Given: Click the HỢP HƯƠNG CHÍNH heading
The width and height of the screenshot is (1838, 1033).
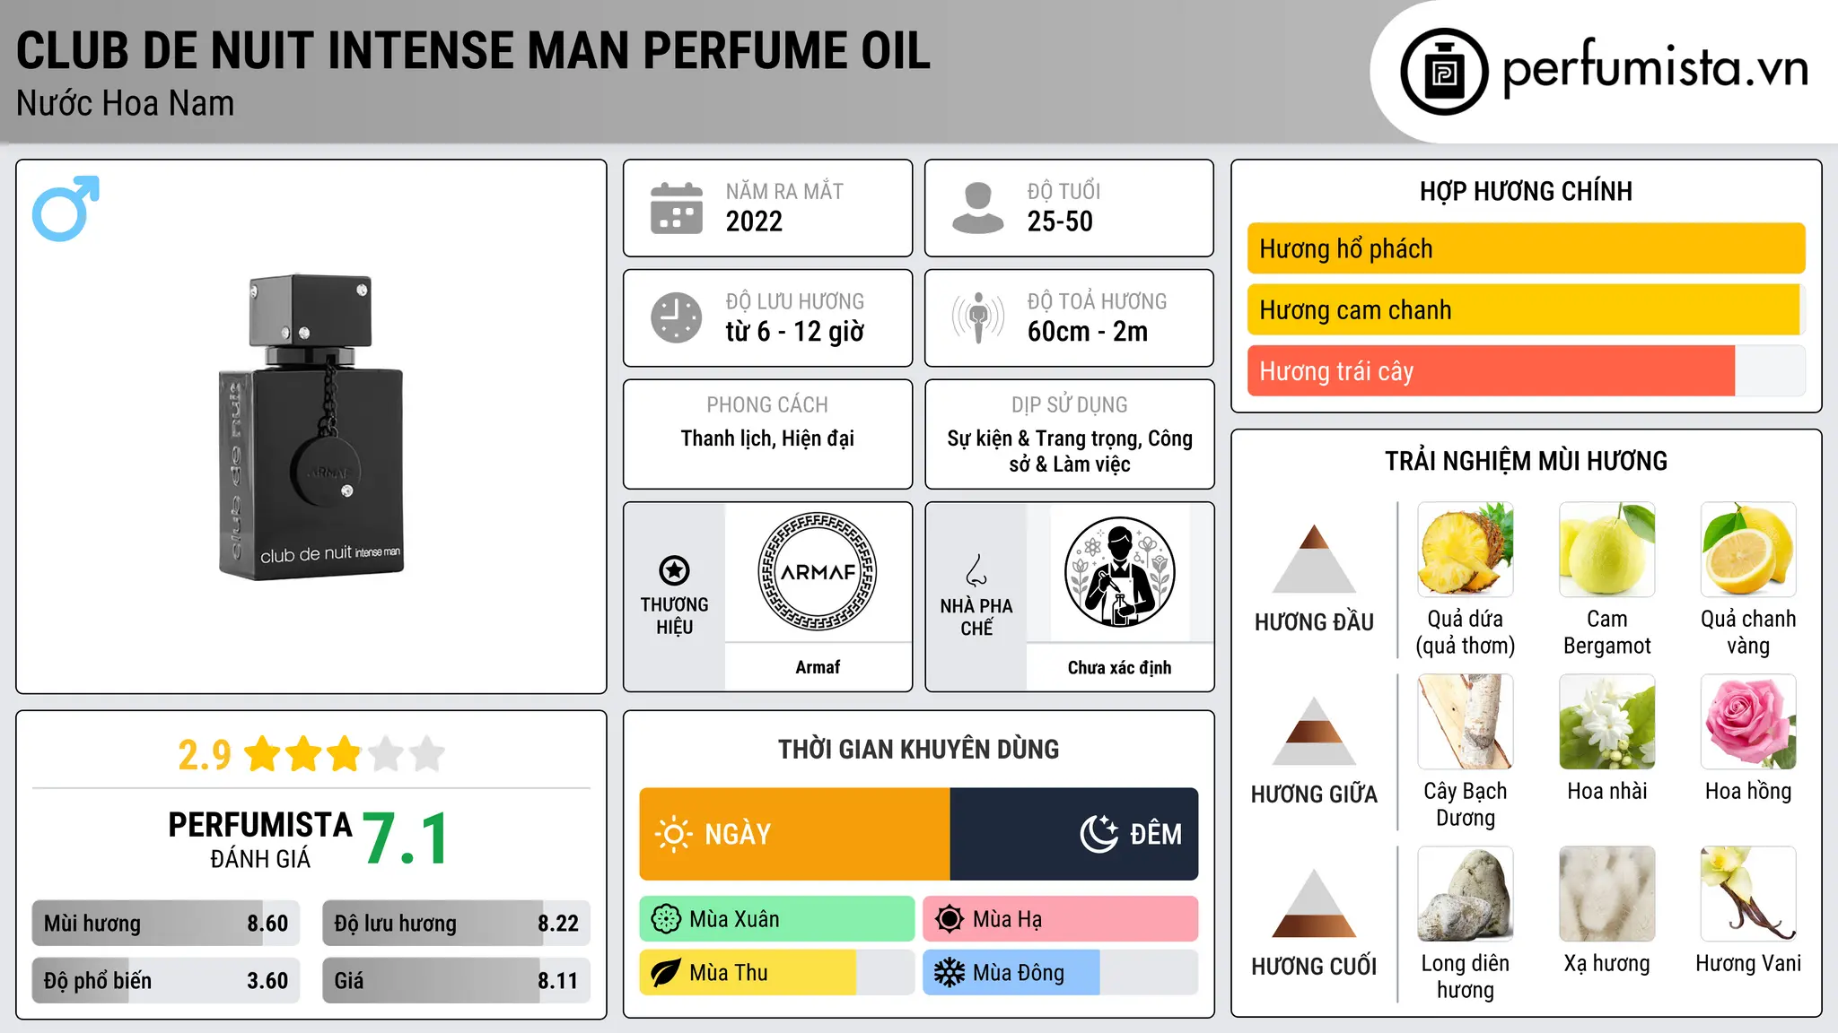Looking at the screenshot, I should pos(1526,192).
